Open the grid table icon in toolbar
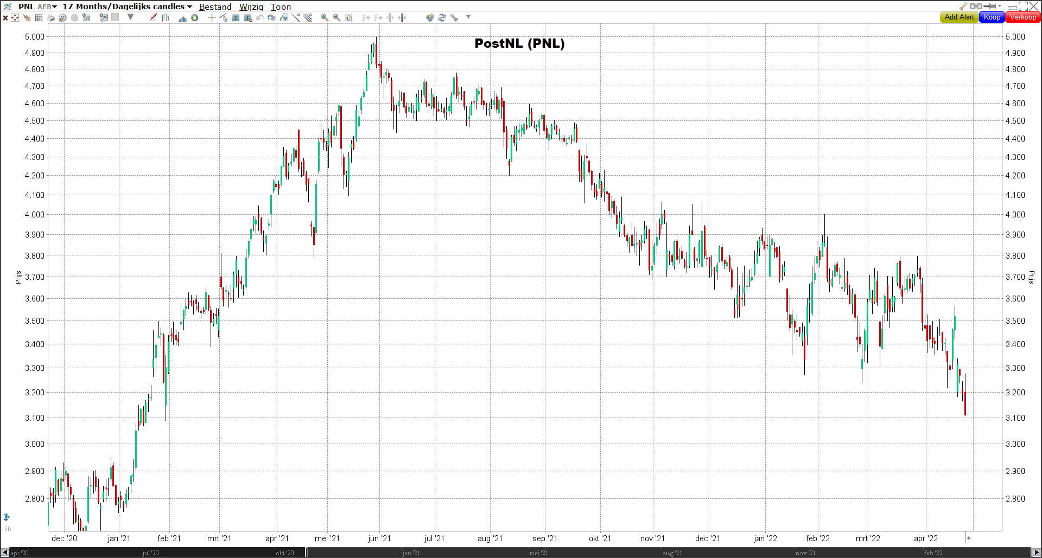 point(39,17)
